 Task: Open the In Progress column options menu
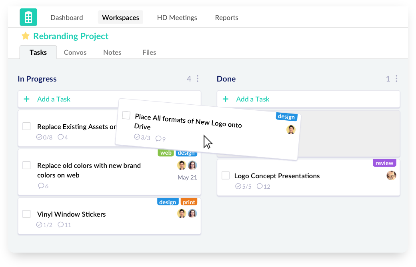(x=198, y=78)
